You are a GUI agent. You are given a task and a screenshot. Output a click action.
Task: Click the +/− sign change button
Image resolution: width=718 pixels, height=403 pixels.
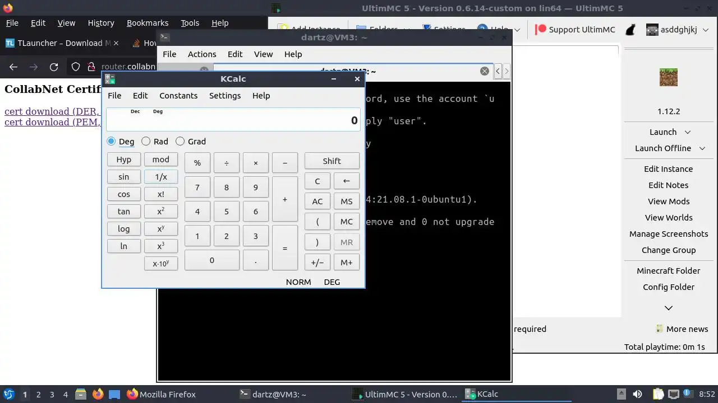(317, 263)
